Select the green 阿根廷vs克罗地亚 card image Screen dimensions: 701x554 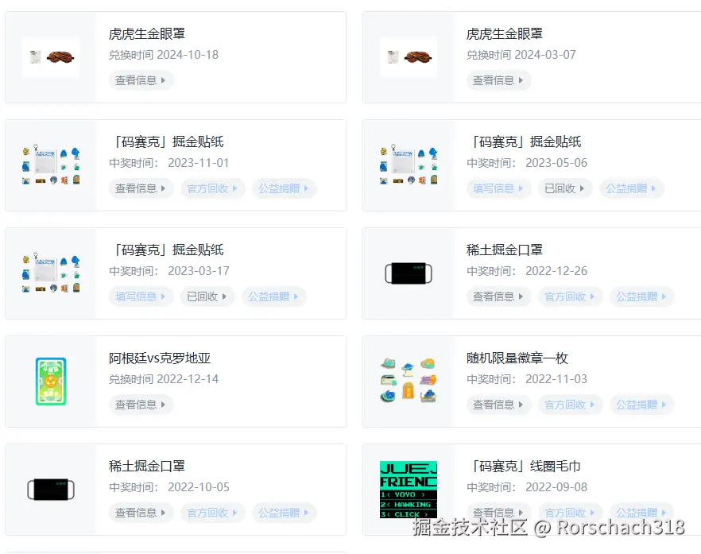[50, 381]
